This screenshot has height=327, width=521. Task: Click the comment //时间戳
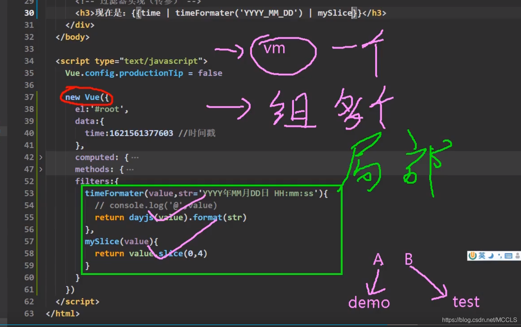coord(197,133)
